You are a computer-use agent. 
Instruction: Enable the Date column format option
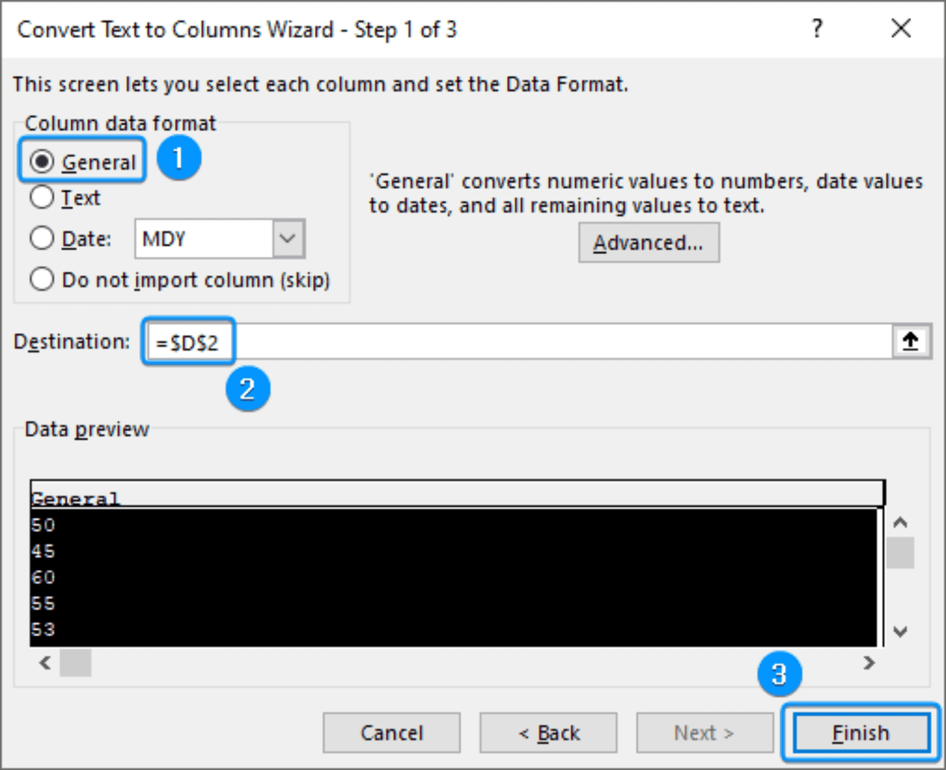(42, 238)
